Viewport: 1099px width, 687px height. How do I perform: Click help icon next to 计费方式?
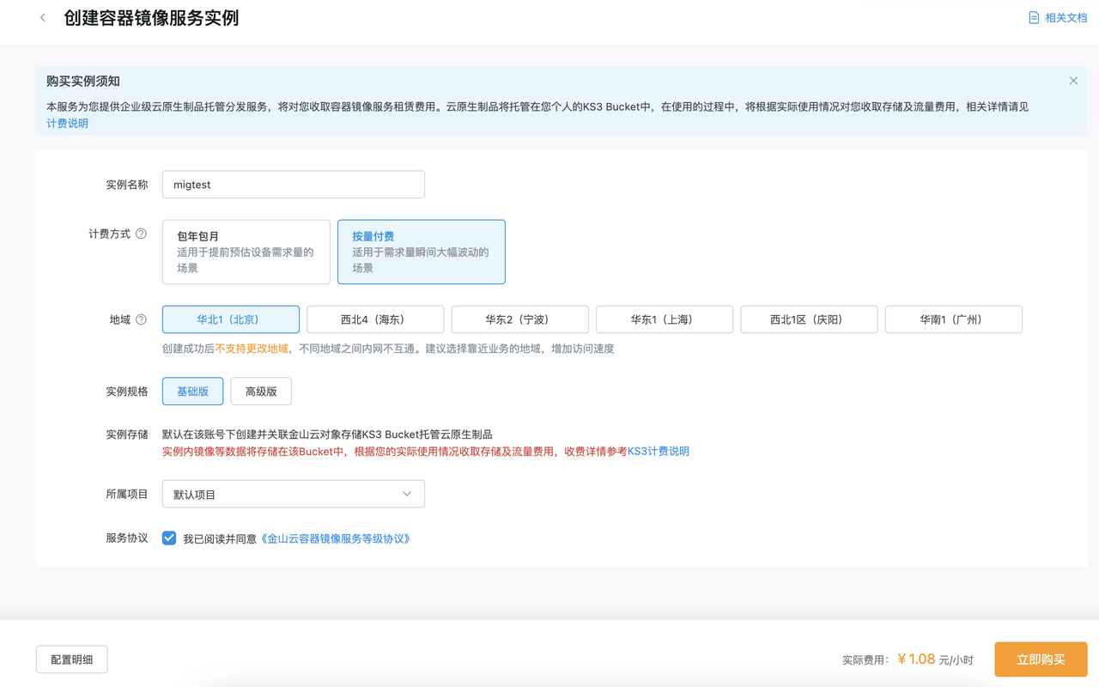[142, 234]
